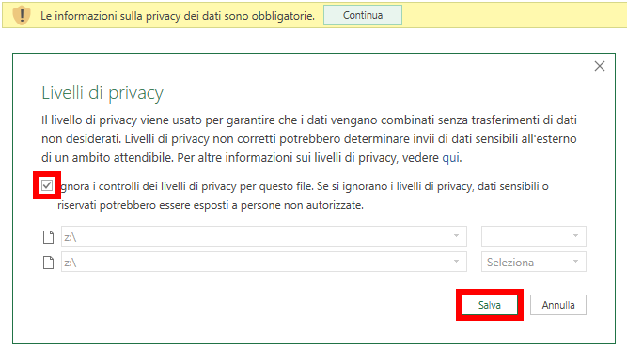The width and height of the screenshot is (627, 351).
Task: Open the second z:\ source path dropdown
Action: (x=264, y=262)
